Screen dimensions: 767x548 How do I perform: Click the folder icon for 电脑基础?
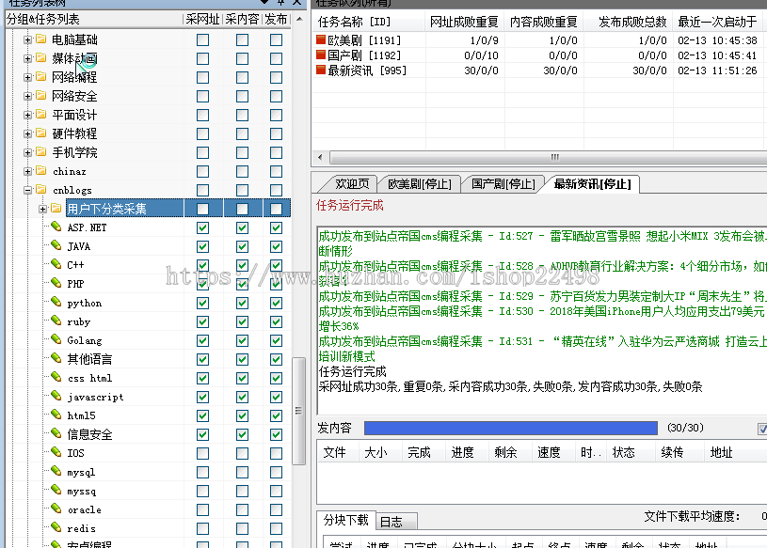(x=41, y=39)
